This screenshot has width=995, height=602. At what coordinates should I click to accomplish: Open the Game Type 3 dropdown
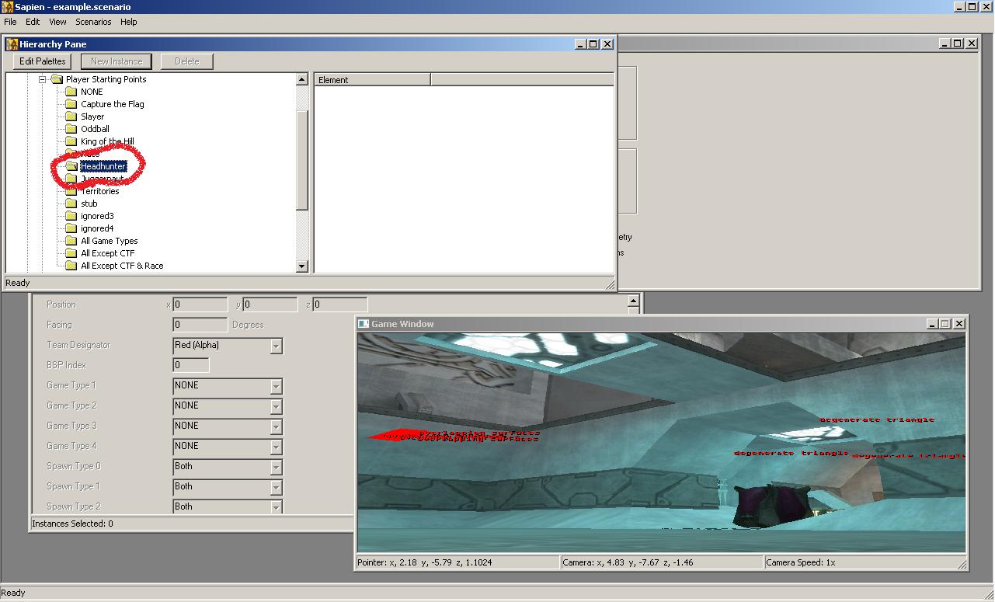[x=276, y=427]
